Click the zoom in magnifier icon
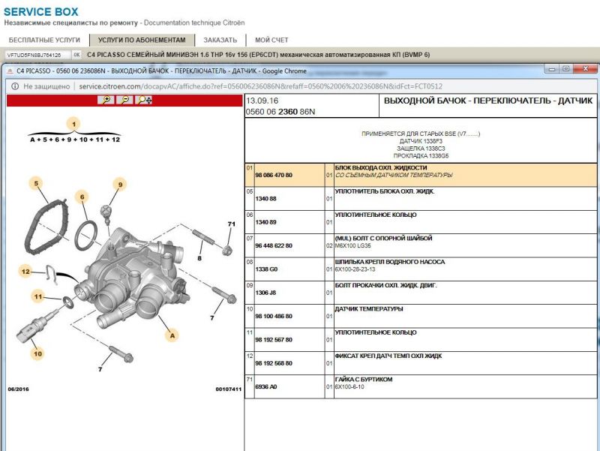Screen dimensions: 600x451 click(x=108, y=100)
